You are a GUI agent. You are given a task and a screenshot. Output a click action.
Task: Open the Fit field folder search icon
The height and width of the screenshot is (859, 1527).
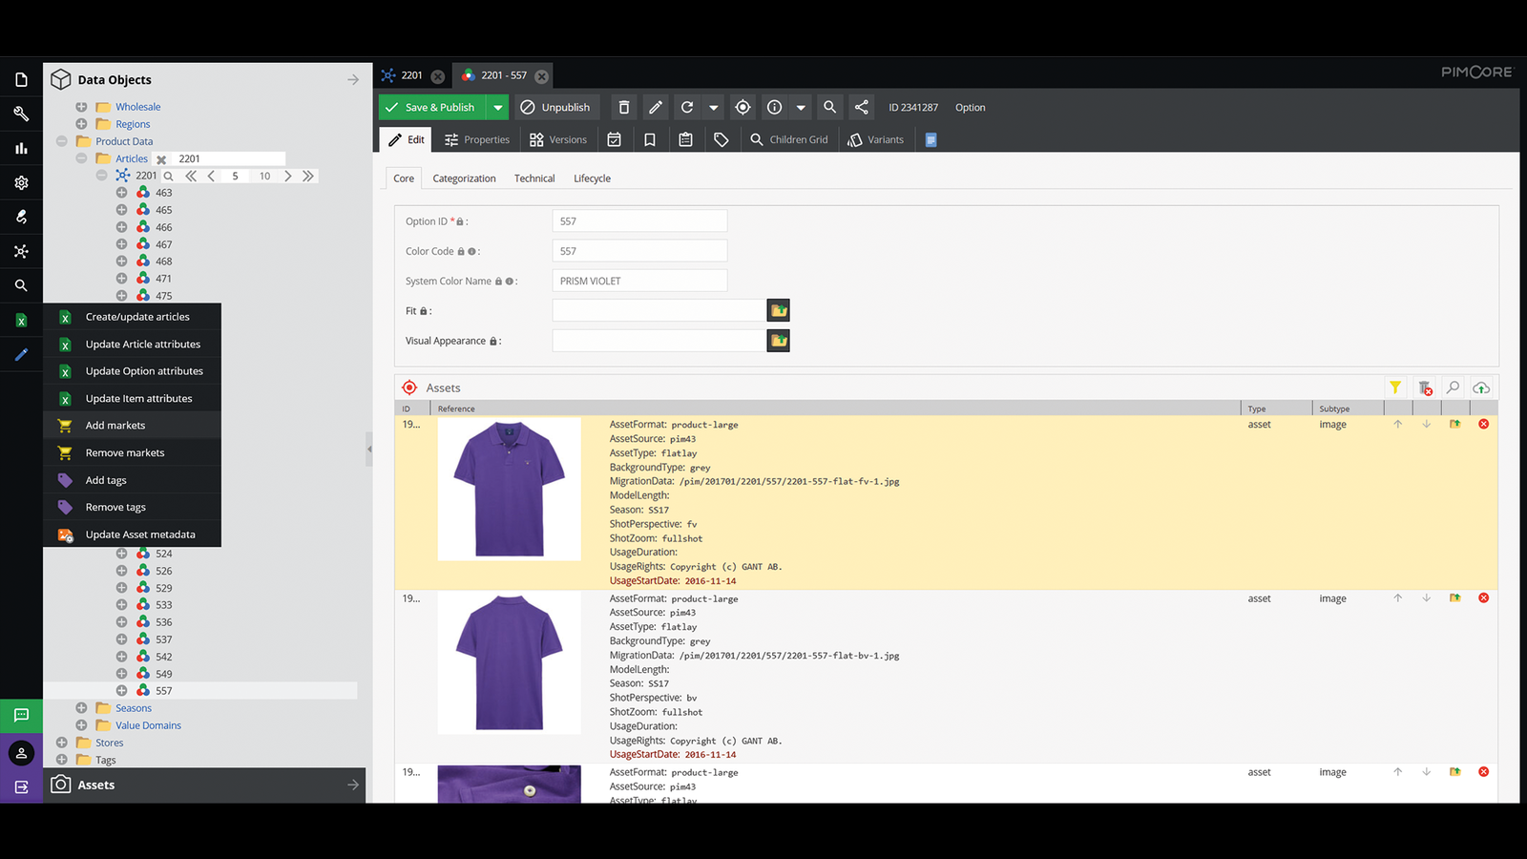pos(779,311)
